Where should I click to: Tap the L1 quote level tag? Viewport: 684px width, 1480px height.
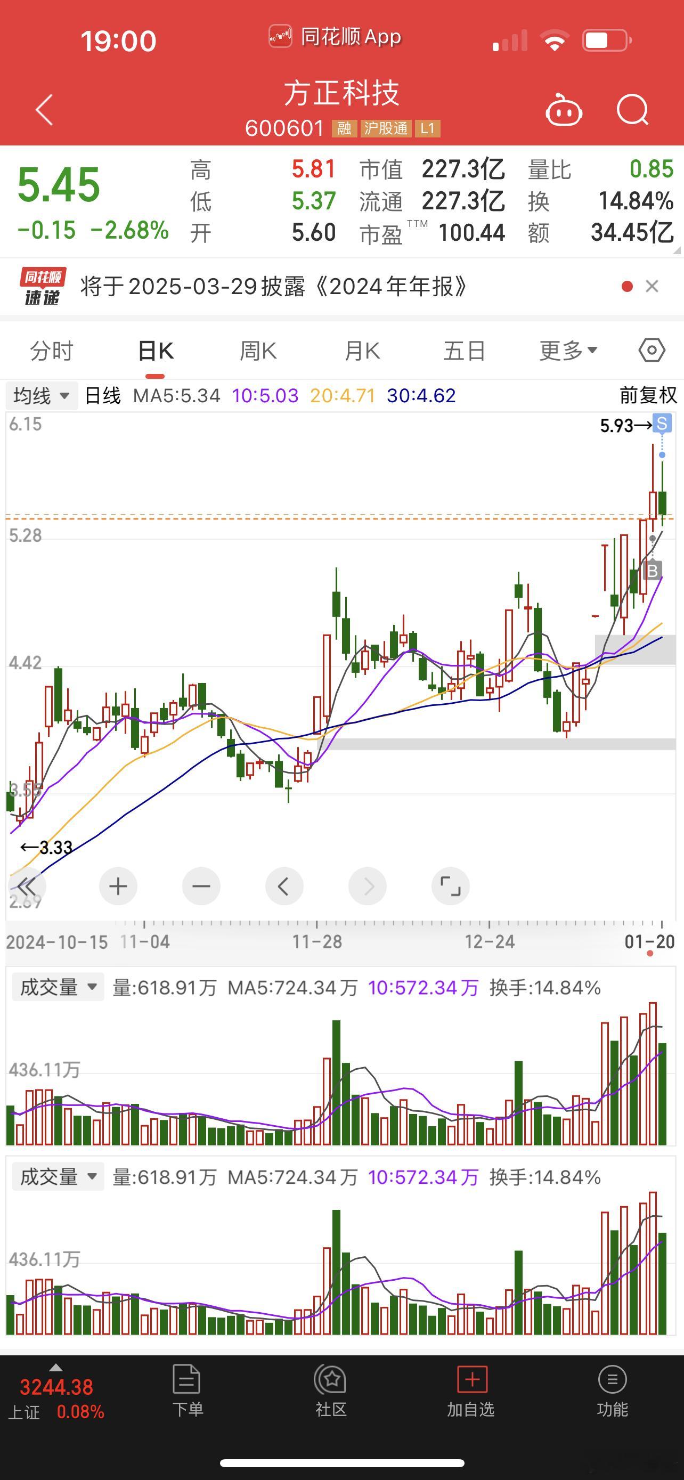pos(427,128)
